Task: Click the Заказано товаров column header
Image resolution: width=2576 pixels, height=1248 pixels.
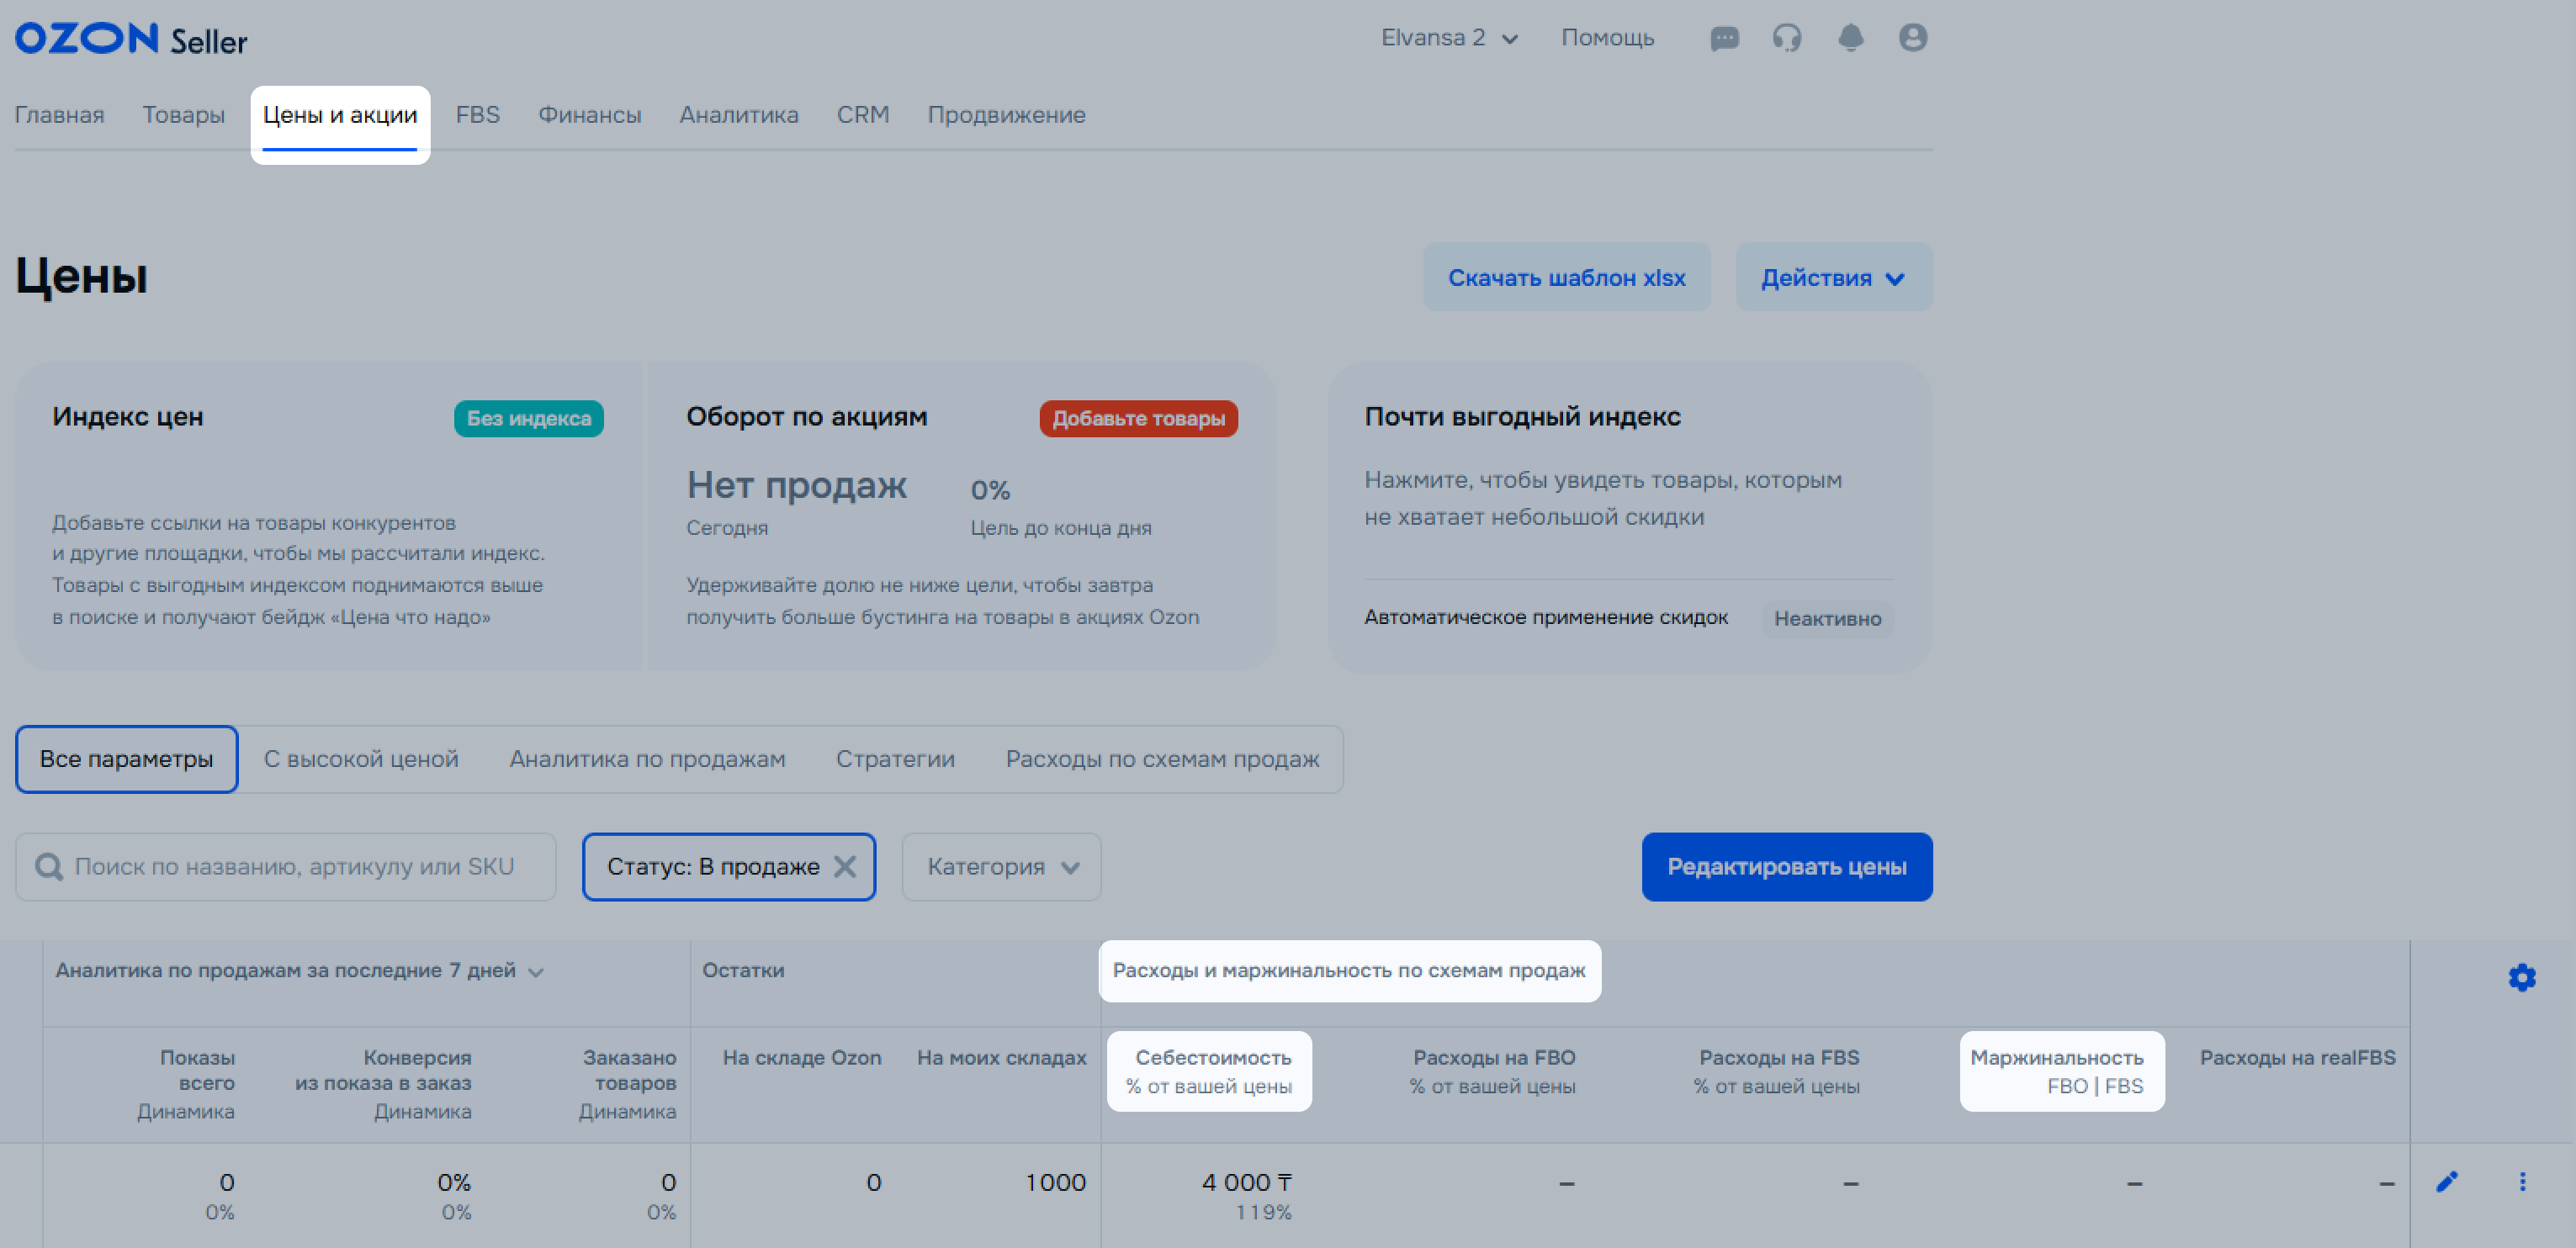Action: (x=627, y=1084)
